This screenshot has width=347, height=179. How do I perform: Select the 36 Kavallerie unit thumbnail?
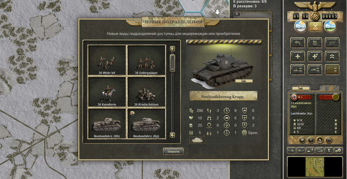coord(107,92)
